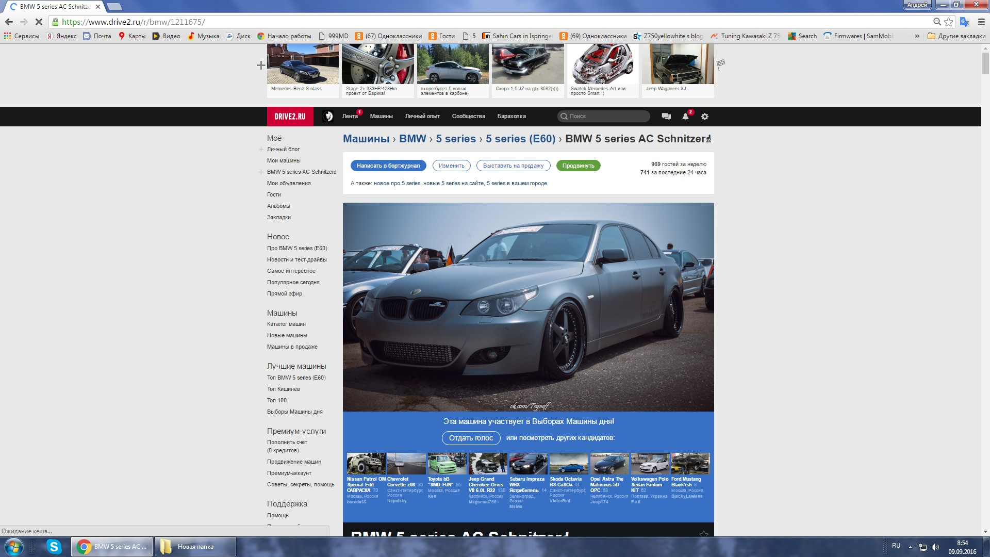Click the green Продвинуть button

578,166
